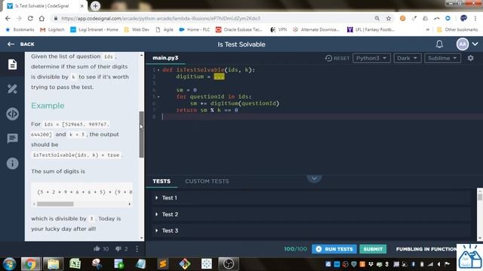Click the SUBMIT button

click(x=373, y=249)
